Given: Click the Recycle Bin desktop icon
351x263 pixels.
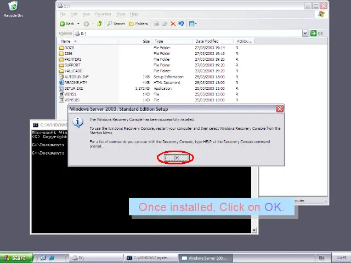Looking at the screenshot, I should pyautogui.click(x=13, y=9).
